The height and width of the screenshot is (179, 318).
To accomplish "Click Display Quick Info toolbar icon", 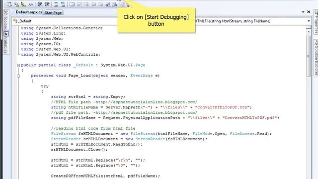I will tap(23, 4).
